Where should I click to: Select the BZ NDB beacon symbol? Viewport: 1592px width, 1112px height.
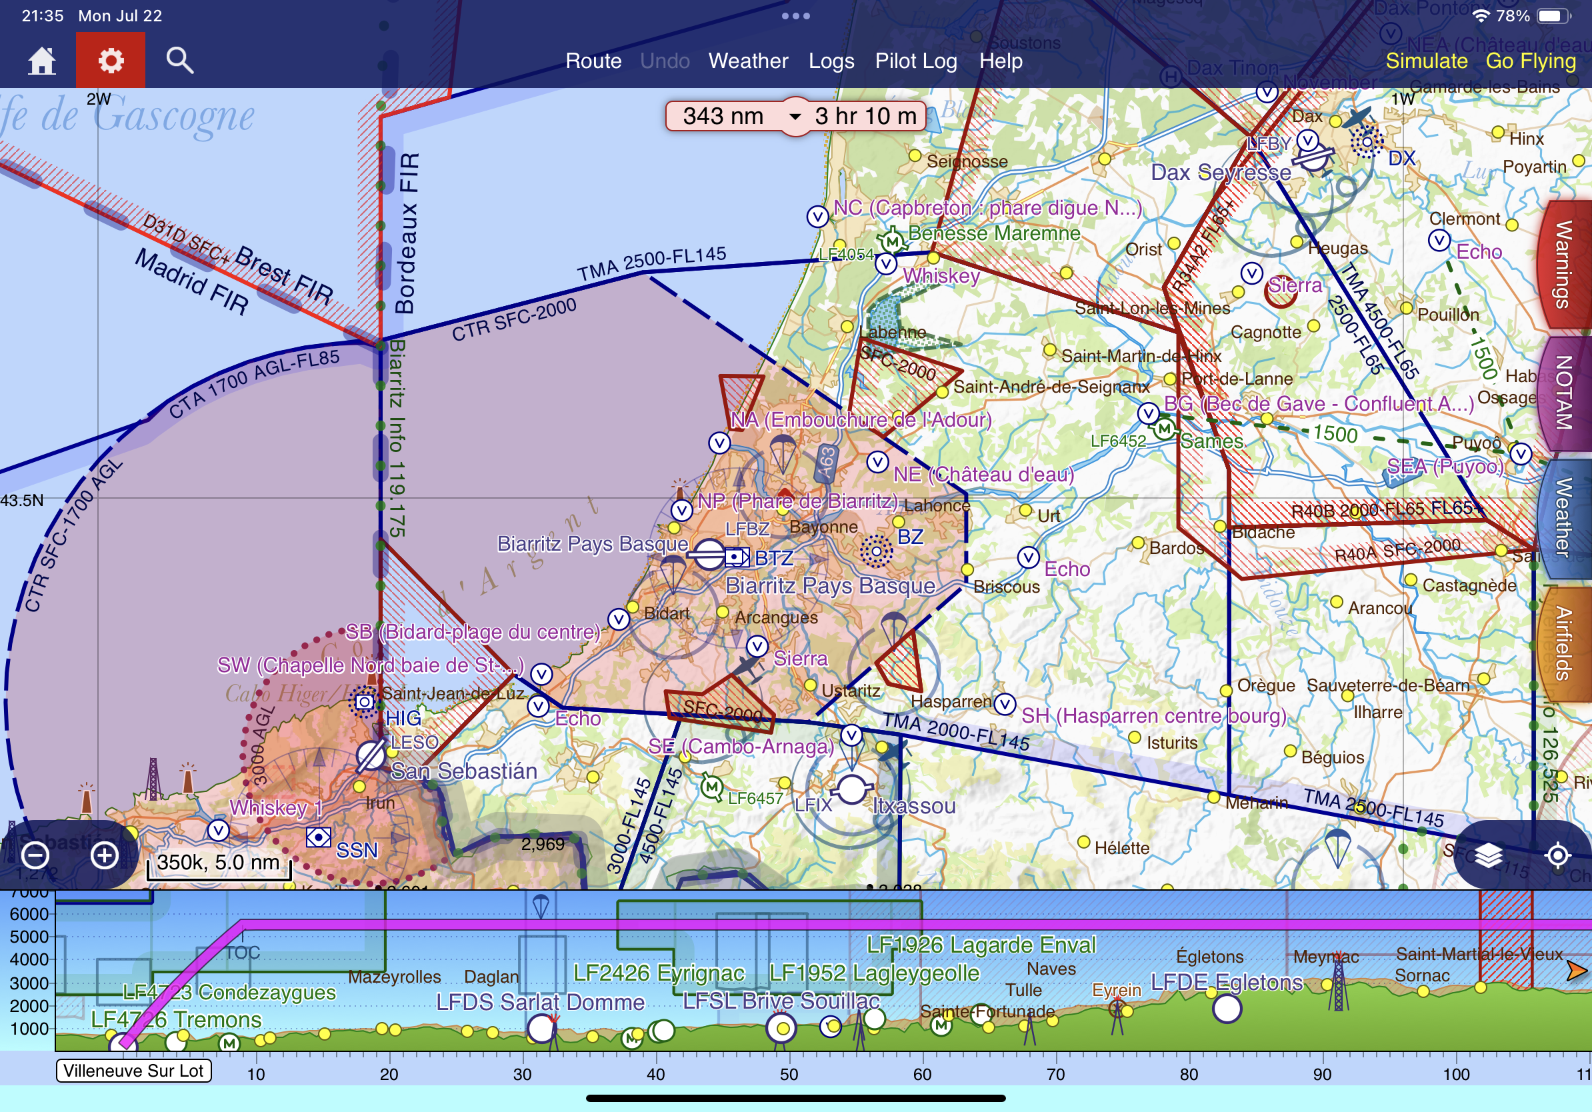tap(877, 551)
